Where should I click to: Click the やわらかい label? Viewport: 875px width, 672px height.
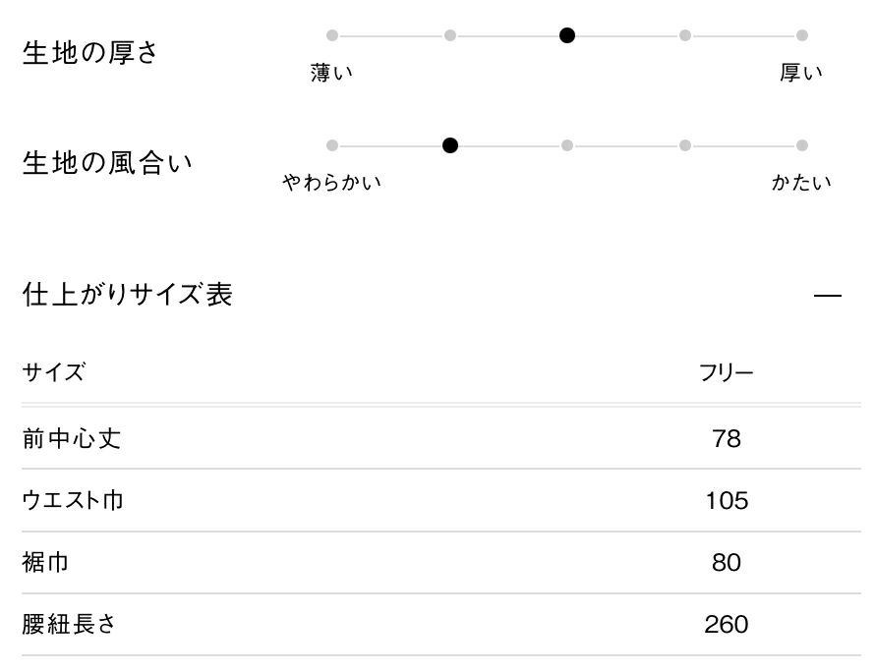332,183
